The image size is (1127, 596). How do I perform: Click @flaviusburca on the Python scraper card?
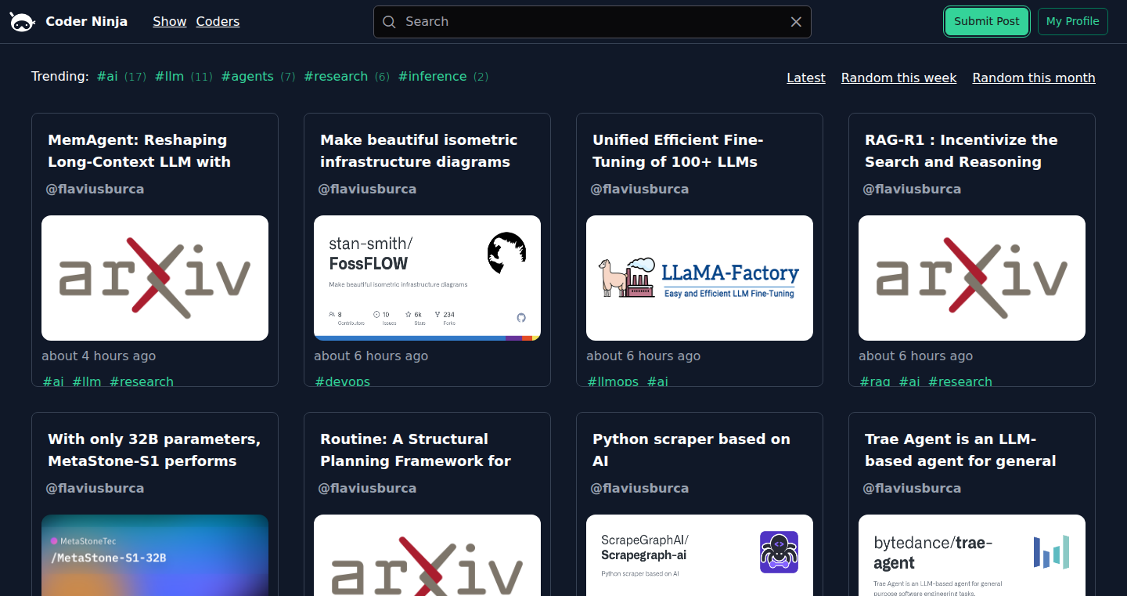tap(639, 488)
